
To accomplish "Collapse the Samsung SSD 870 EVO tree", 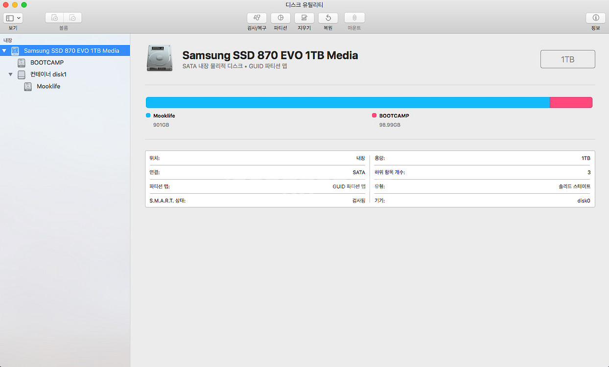I will (4, 50).
